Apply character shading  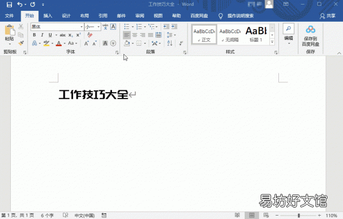pos(105,43)
